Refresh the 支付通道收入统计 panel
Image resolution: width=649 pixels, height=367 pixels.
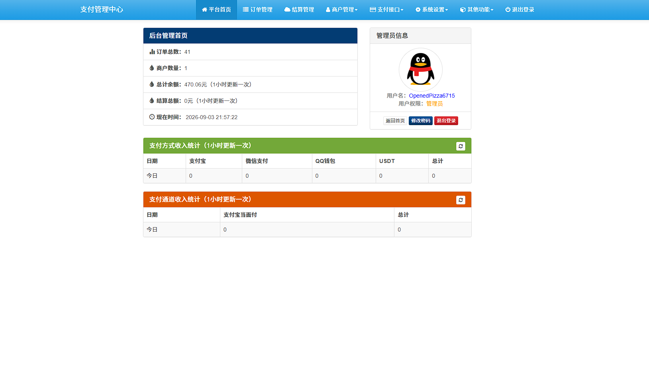[461, 200]
